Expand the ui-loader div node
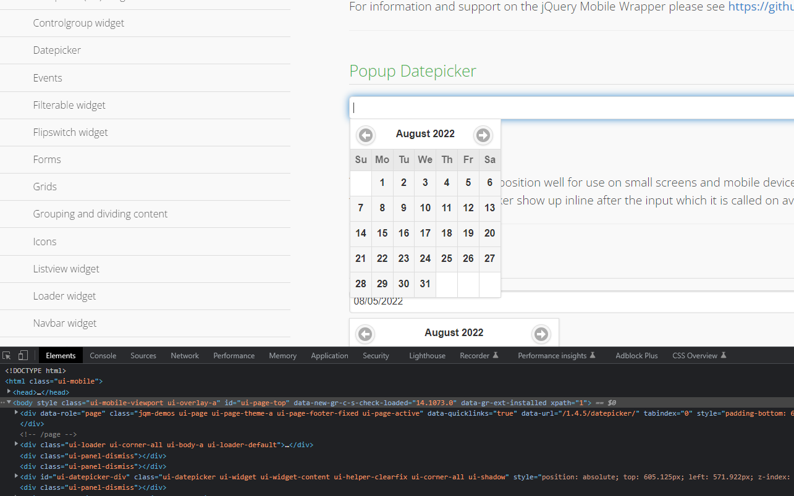794x496 pixels. click(16, 444)
